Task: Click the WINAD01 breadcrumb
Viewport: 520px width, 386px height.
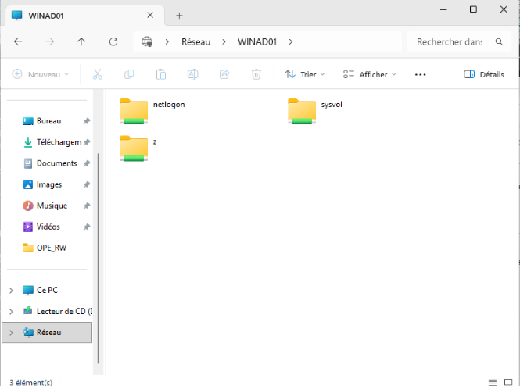Action: click(257, 41)
